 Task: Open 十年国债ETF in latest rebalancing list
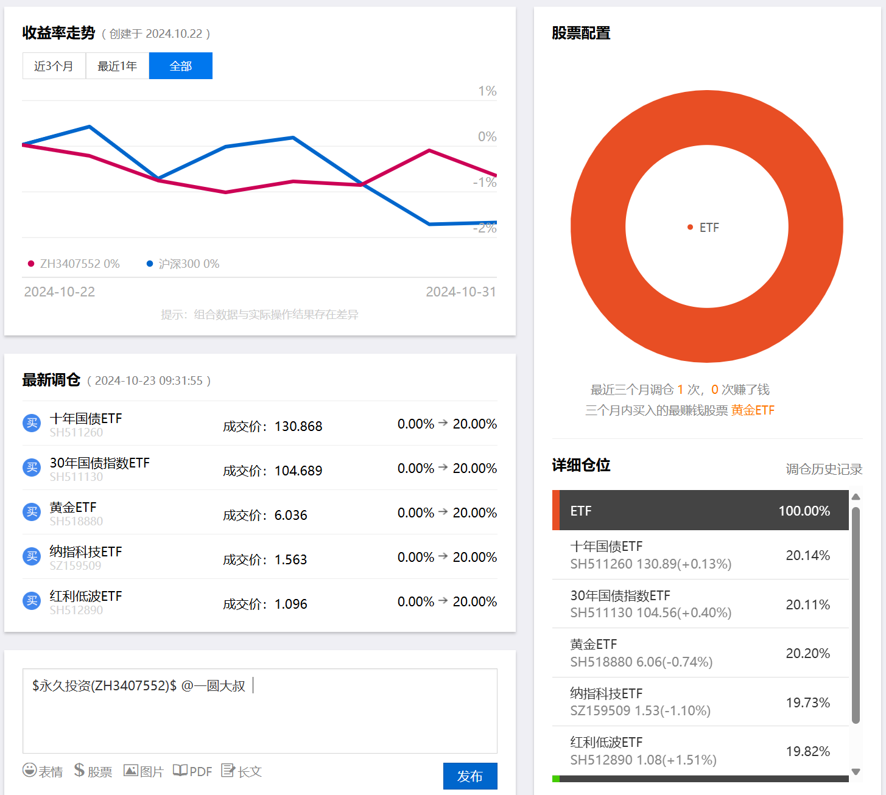coord(86,418)
